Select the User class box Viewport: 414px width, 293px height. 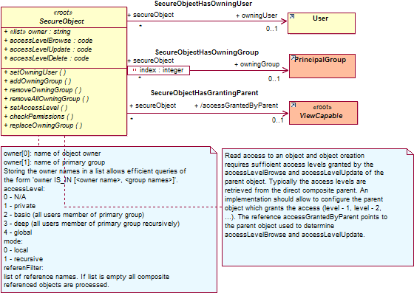click(x=322, y=23)
